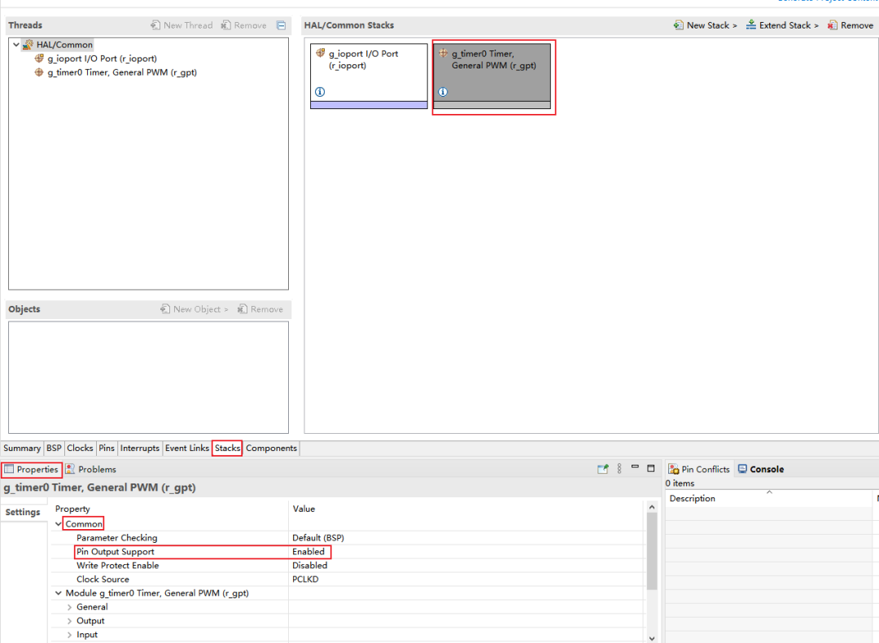Click the Remove icon in Objects panel

(243, 309)
